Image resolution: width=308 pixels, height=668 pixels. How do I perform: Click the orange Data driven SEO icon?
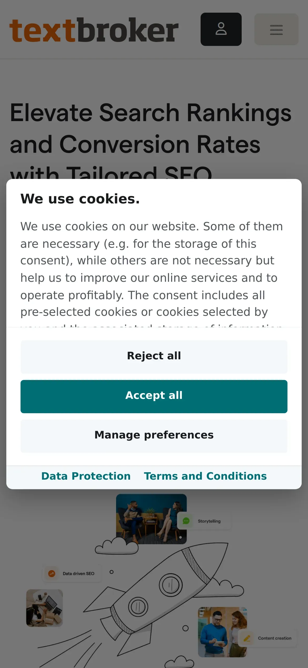pos(52,573)
